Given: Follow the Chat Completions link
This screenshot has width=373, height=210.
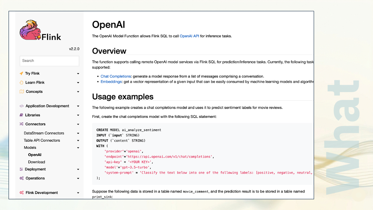Looking at the screenshot, I should (116, 76).
